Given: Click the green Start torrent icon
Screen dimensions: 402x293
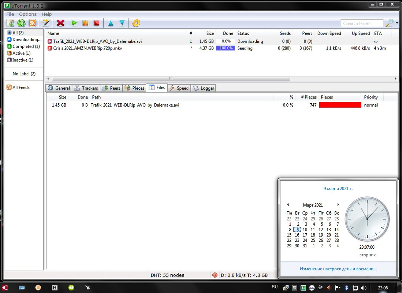Looking at the screenshot, I should (x=74, y=23).
